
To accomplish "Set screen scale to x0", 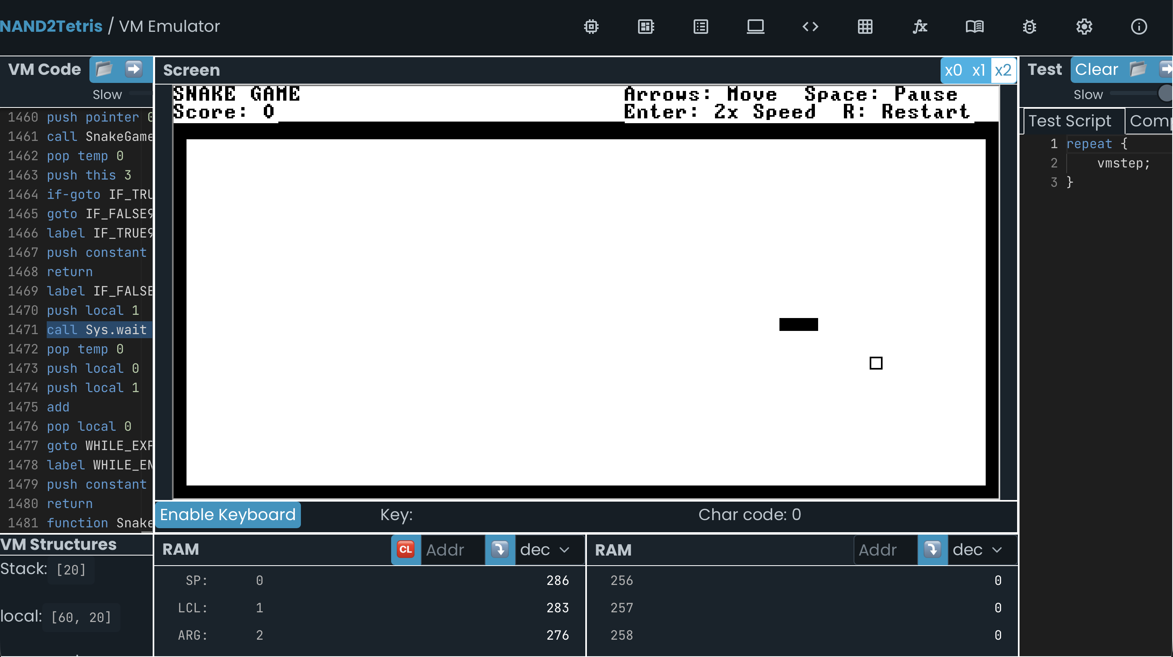I will tap(953, 70).
